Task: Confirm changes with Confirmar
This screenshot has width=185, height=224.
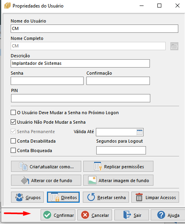Action: pyautogui.click(x=58, y=215)
